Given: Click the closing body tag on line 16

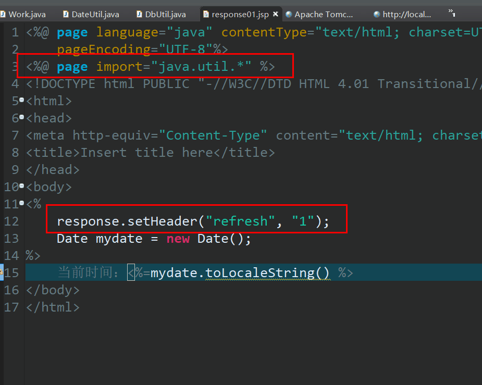Looking at the screenshot, I should 53,290.
